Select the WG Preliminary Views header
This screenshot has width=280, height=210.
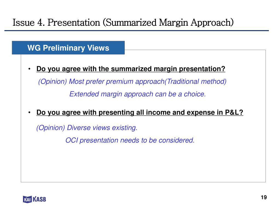coord(68,48)
